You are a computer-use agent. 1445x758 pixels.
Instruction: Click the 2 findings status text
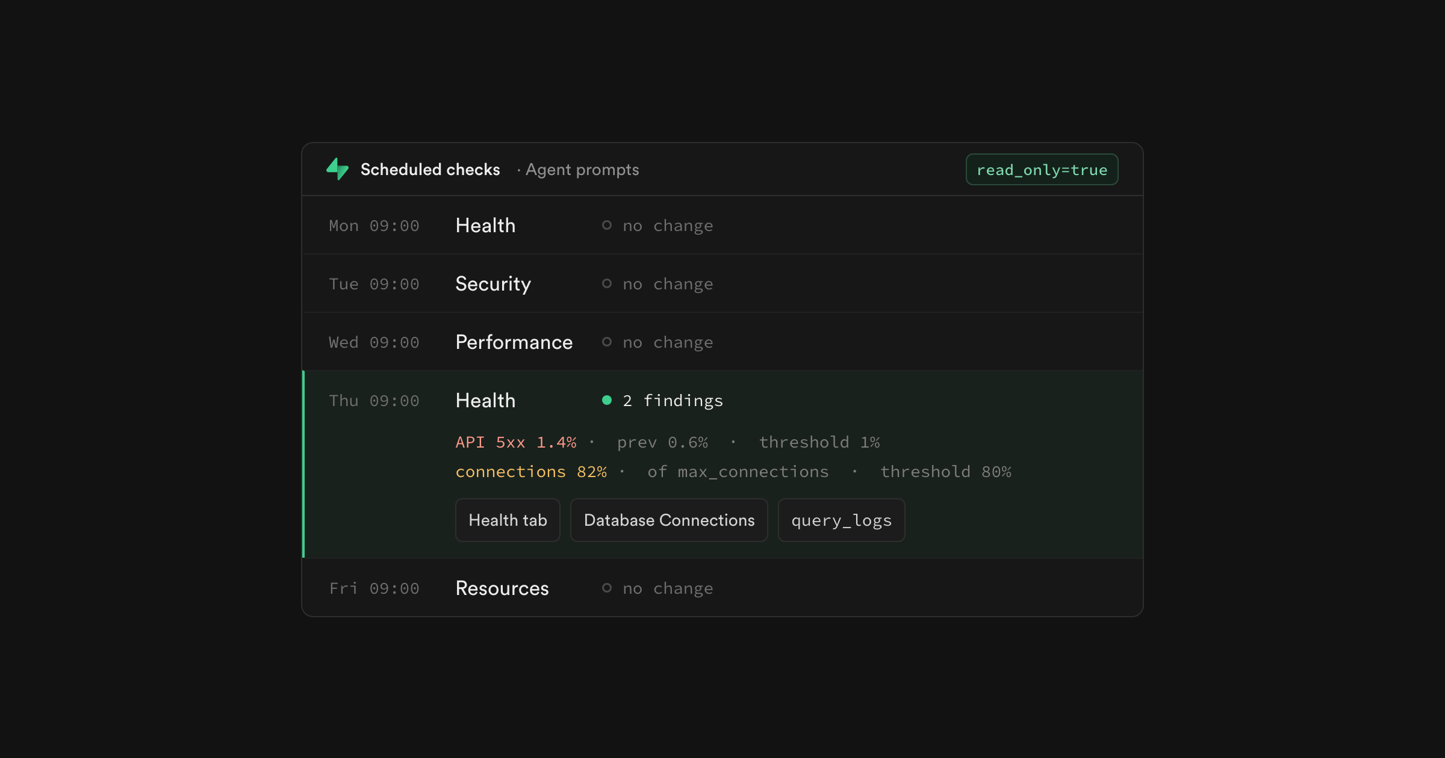coord(673,401)
